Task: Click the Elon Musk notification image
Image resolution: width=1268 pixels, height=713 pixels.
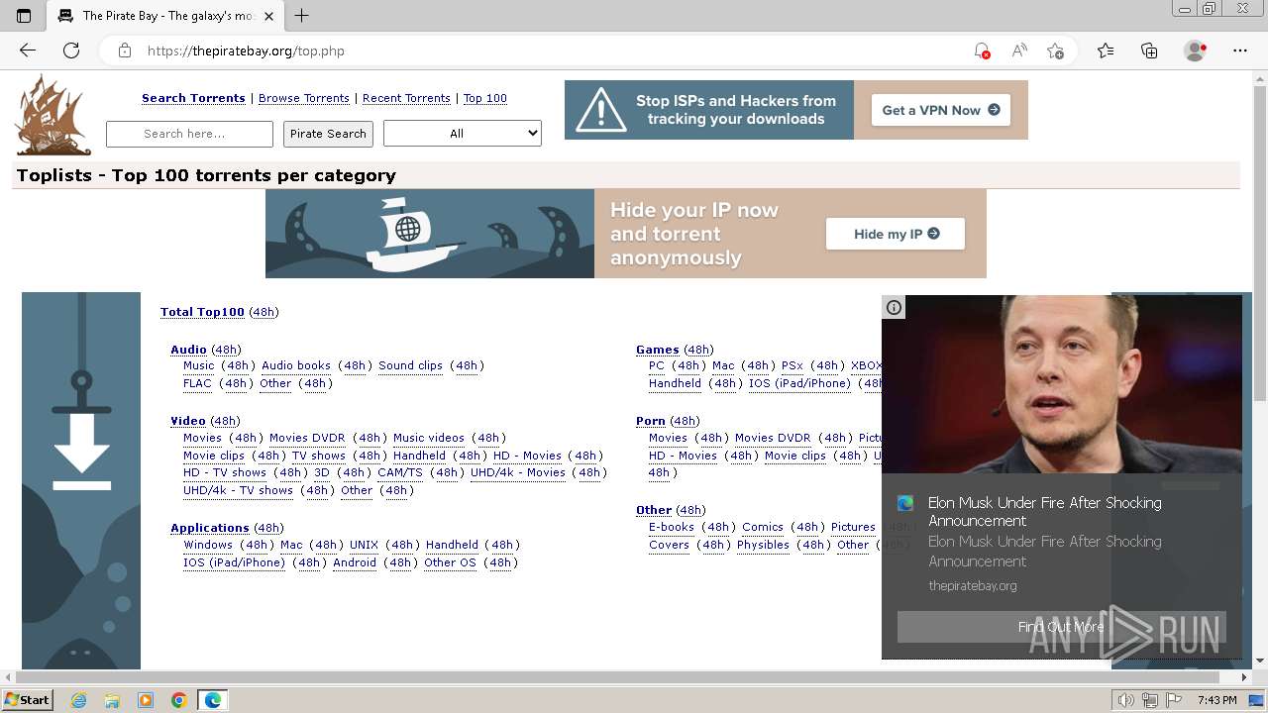Action: point(1062,384)
